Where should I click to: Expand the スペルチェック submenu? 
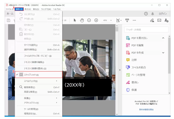pyautogui.click(x=38, y=81)
